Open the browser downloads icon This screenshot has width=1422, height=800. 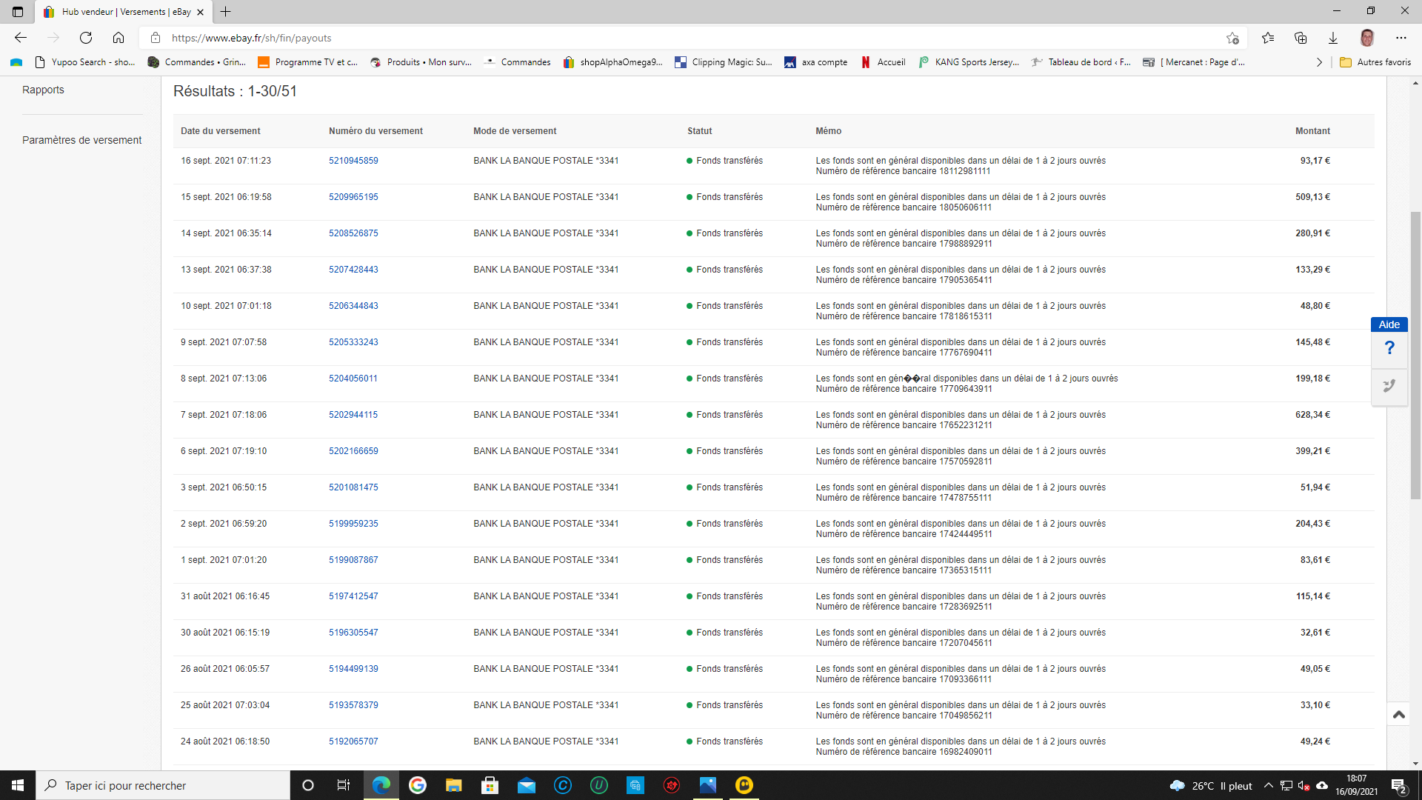coord(1333,38)
